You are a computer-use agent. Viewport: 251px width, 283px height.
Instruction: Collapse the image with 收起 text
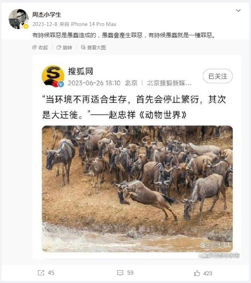pos(43,48)
